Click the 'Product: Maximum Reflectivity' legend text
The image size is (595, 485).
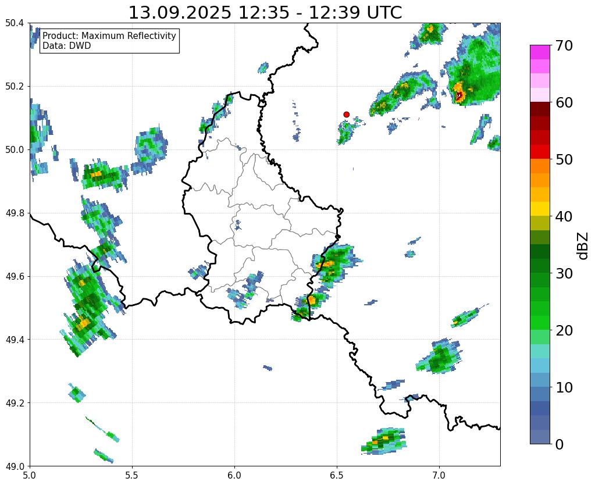point(109,35)
